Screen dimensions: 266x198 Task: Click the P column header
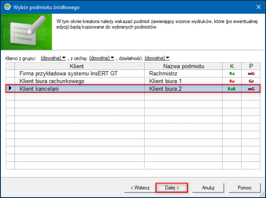251,66
